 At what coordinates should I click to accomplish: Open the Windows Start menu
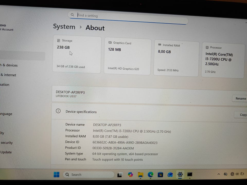pos(56,174)
